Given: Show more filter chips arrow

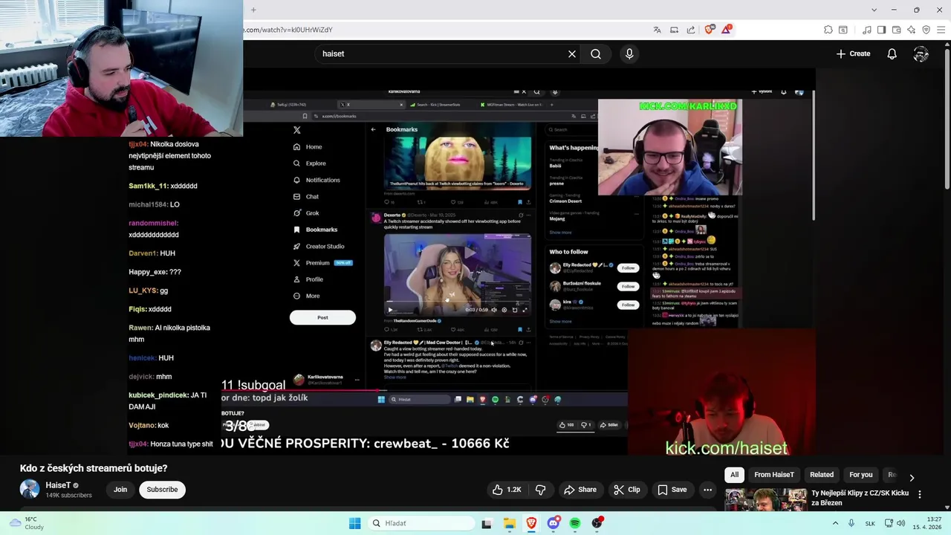Looking at the screenshot, I should click(x=912, y=478).
